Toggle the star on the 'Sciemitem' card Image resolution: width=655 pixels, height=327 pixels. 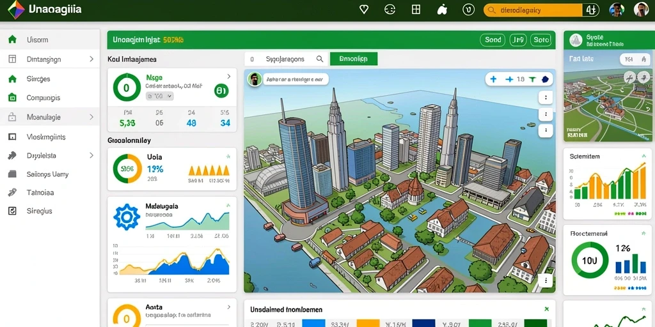(x=643, y=156)
